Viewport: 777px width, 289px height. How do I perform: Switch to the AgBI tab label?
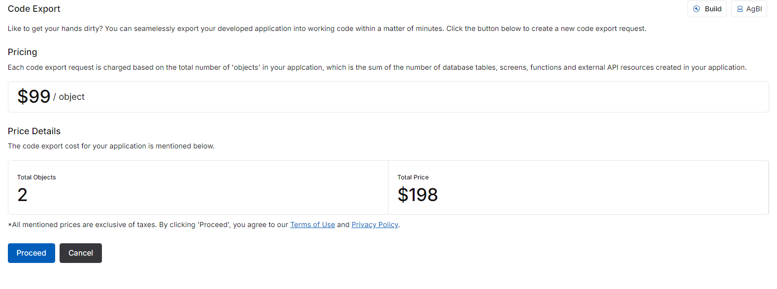pyautogui.click(x=754, y=9)
